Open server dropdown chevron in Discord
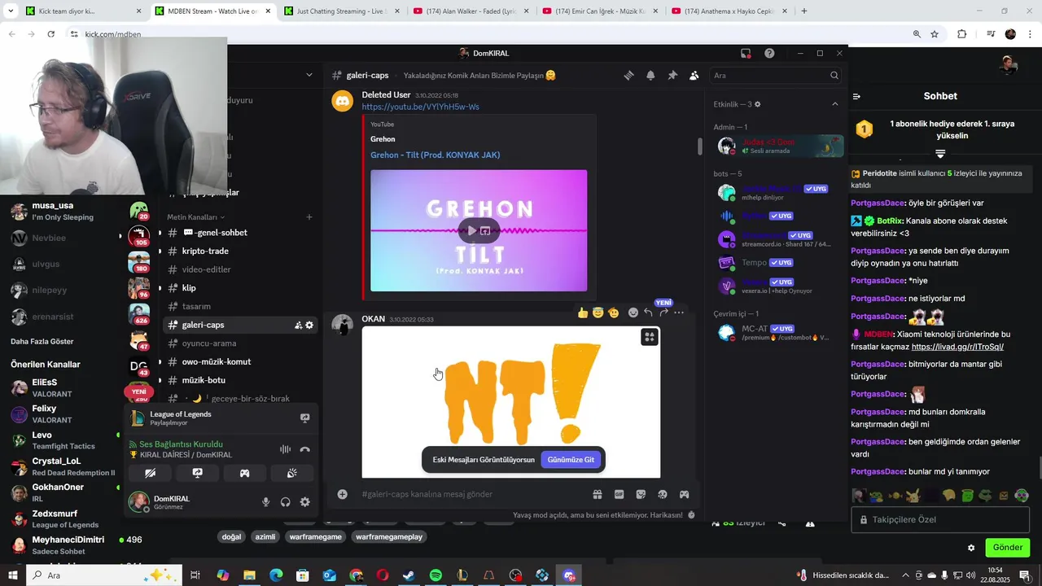This screenshot has height=586, width=1042. pyautogui.click(x=309, y=75)
